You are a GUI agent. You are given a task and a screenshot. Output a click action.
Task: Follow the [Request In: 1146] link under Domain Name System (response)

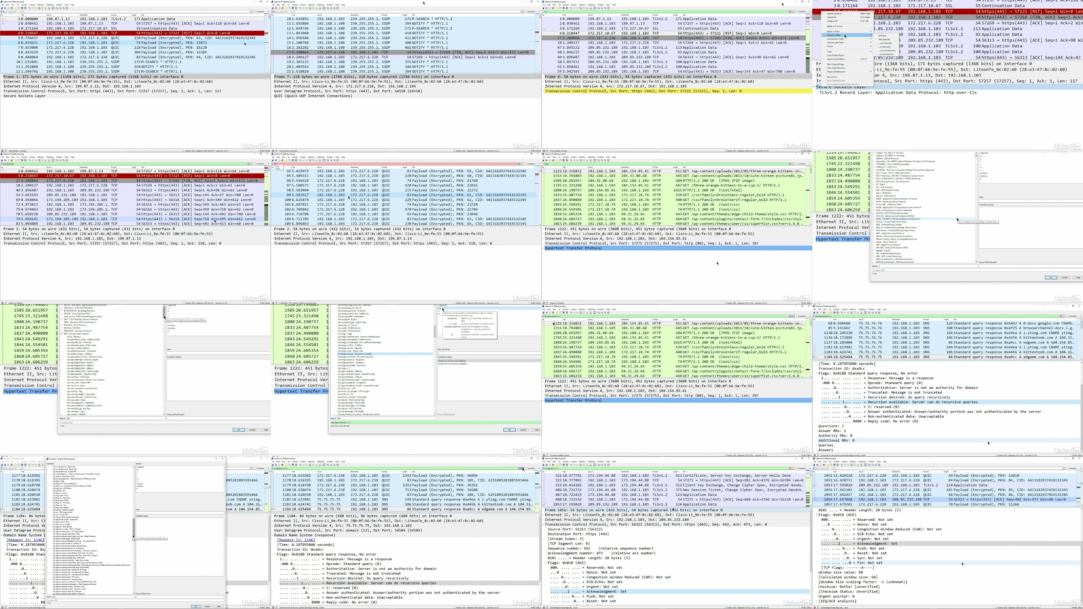(x=295, y=540)
